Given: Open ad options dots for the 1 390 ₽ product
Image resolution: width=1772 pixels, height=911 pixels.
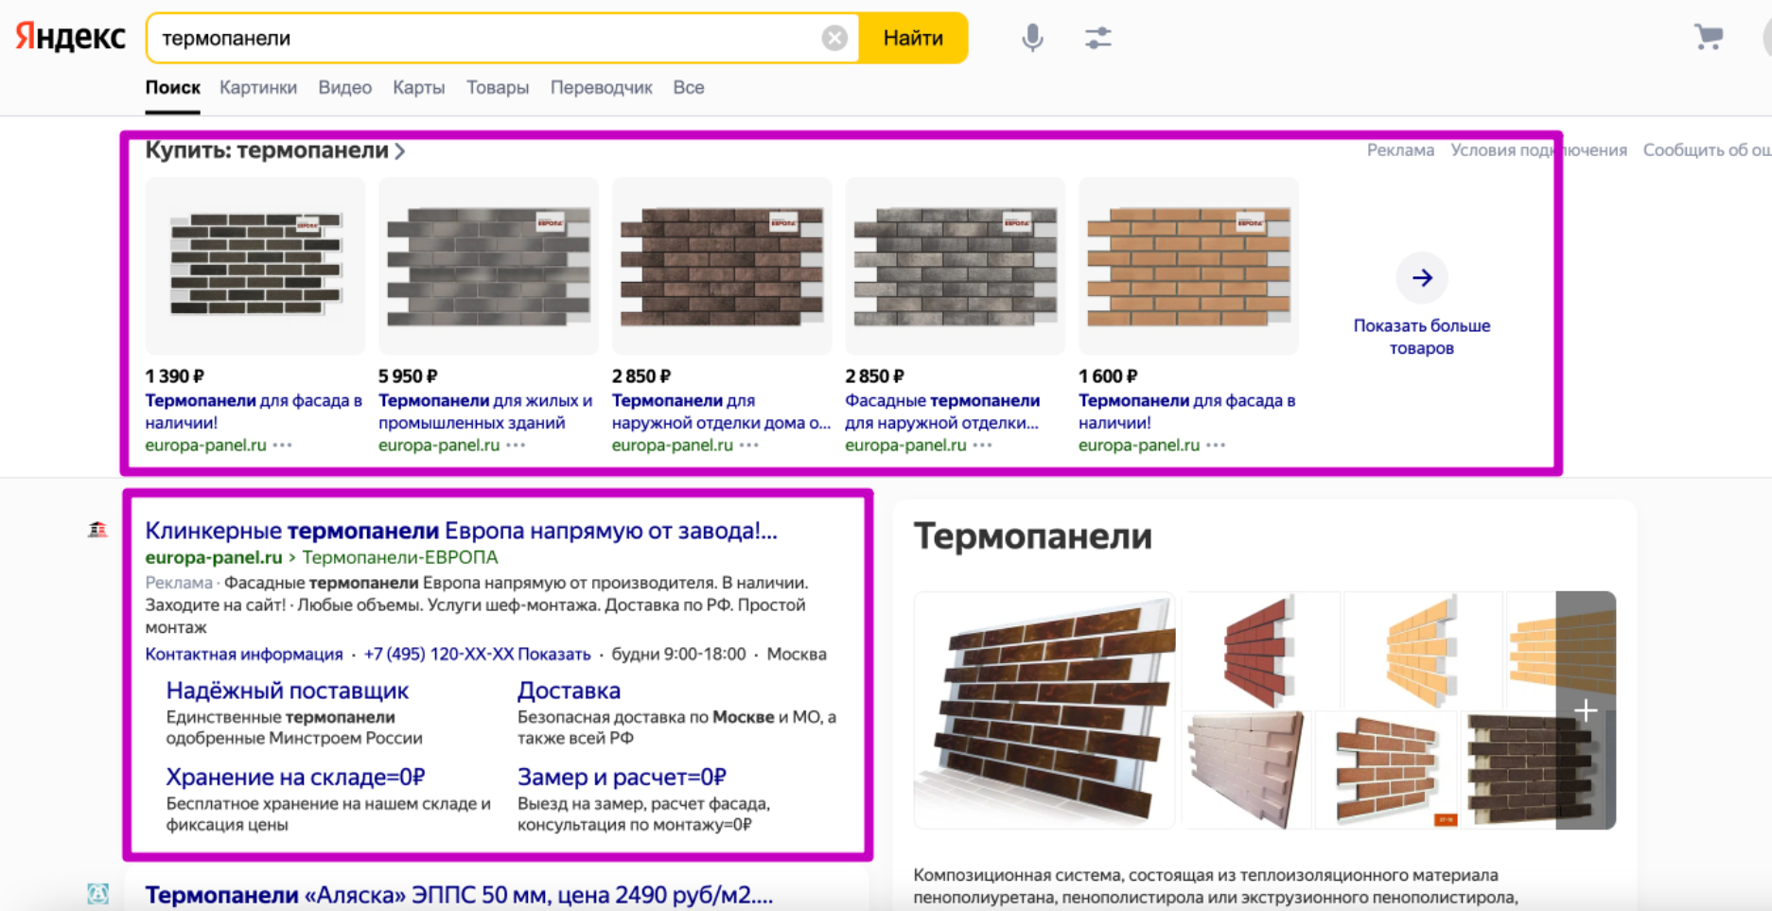Looking at the screenshot, I should (282, 445).
